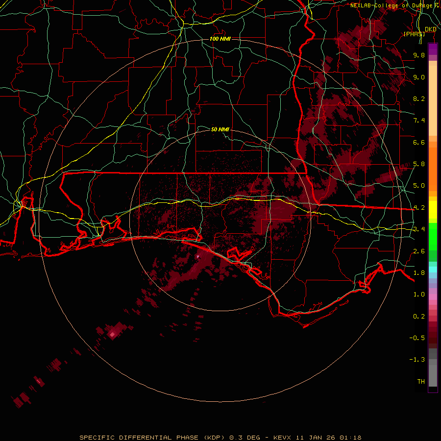
Task: Click the [PHAS] label above the color scale
Action: (x=414, y=34)
